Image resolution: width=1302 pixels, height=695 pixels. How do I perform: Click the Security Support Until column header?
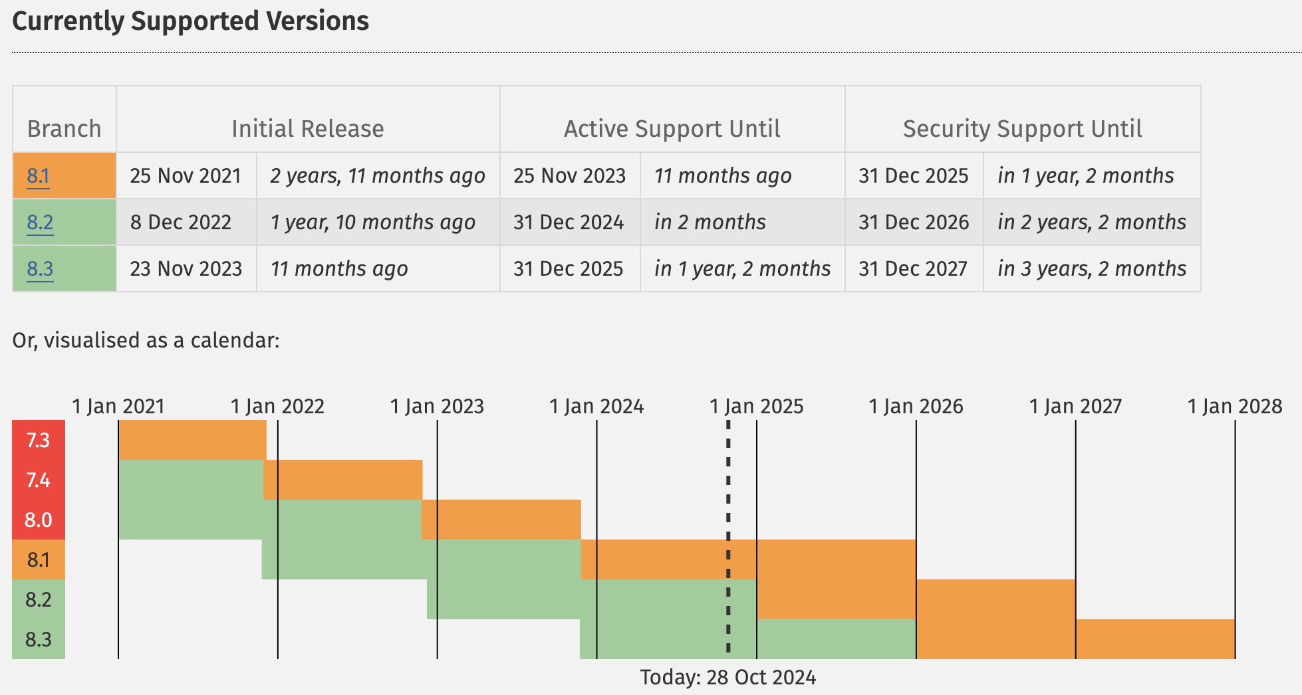[x=1022, y=129]
